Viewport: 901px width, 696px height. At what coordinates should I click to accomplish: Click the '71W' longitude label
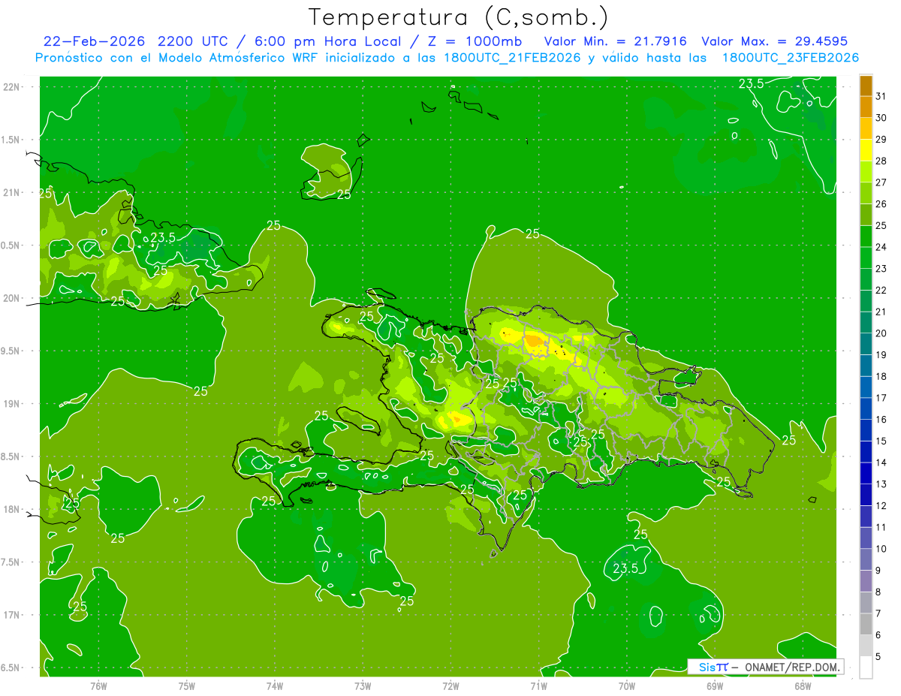(x=538, y=685)
